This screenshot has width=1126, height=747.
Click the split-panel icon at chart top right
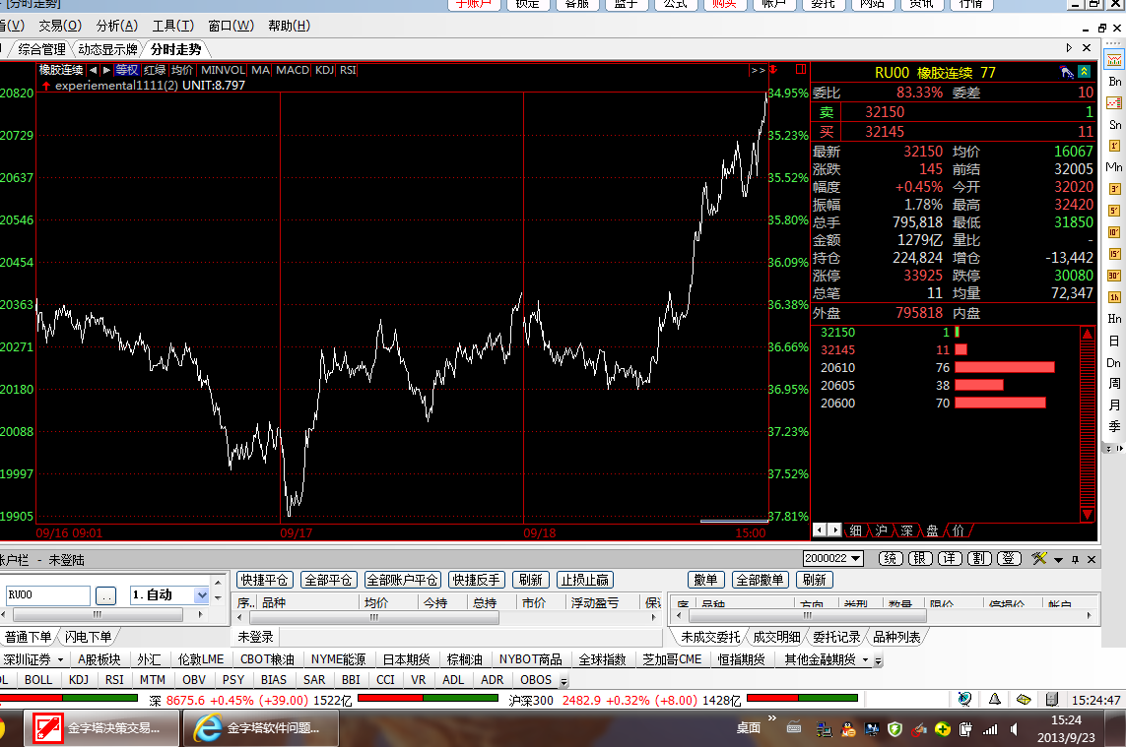pos(800,70)
